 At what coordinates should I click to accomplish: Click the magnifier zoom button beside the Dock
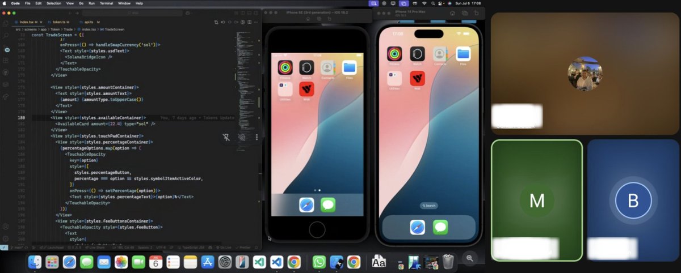click(x=469, y=258)
